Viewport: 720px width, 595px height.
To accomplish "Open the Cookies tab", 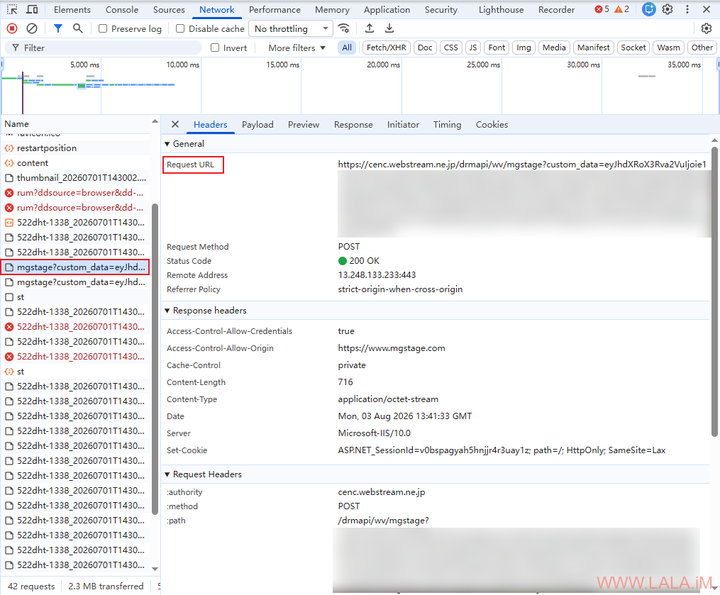I will 492,124.
